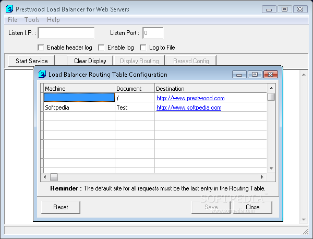Click the Clear Display button
Viewport: 313px width, 239px height.
pyautogui.click(x=90, y=61)
